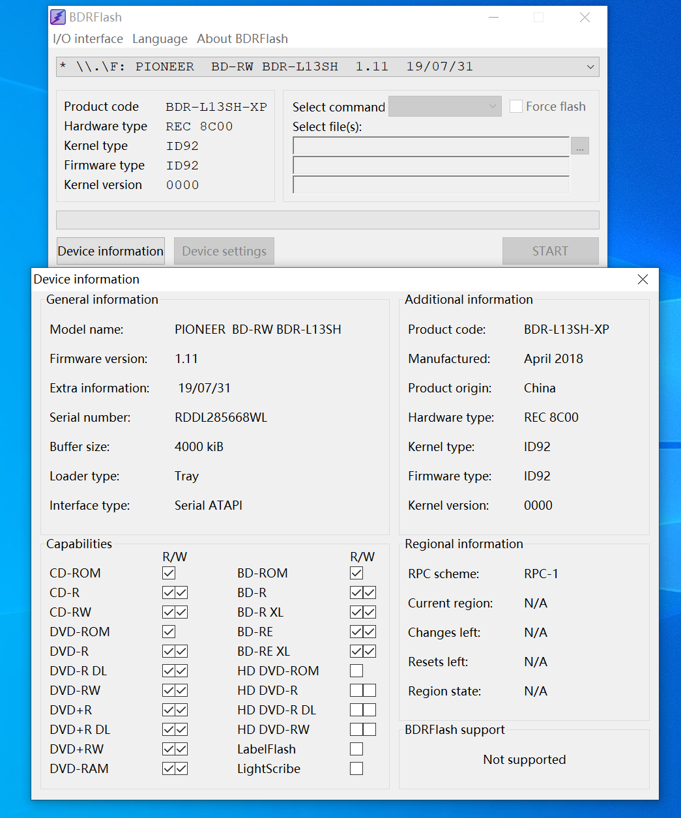Image resolution: width=681 pixels, height=818 pixels.
Task: Toggle the BD-RE XL write checkbox
Action: [369, 651]
